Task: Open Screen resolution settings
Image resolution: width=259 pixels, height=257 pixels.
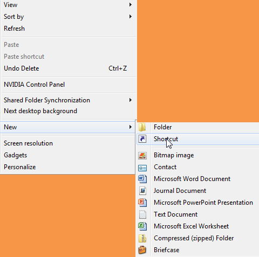Action: tap(28, 143)
